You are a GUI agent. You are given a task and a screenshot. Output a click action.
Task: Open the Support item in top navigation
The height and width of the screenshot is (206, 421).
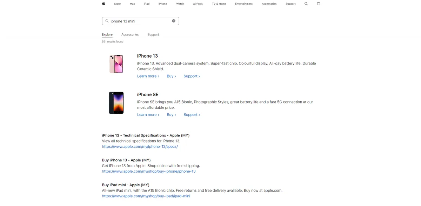pos(290,4)
